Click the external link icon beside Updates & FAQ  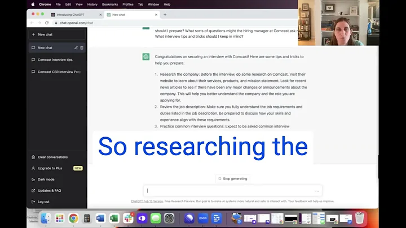33,190
